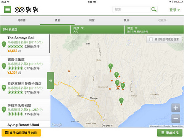Image resolution: width=184 pixels, height=138 pixels.
Task: Click the magnifying glass search icon
Action: [x=154, y=10]
